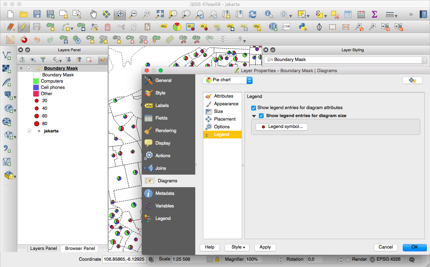Image resolution: width=430 pixels, height=267 pixels.
Task: Open the Scale dropdown arrow
Action: tap(209, 259)
